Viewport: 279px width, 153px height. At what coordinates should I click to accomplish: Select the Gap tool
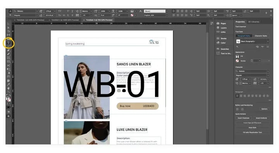pos(9,35)
